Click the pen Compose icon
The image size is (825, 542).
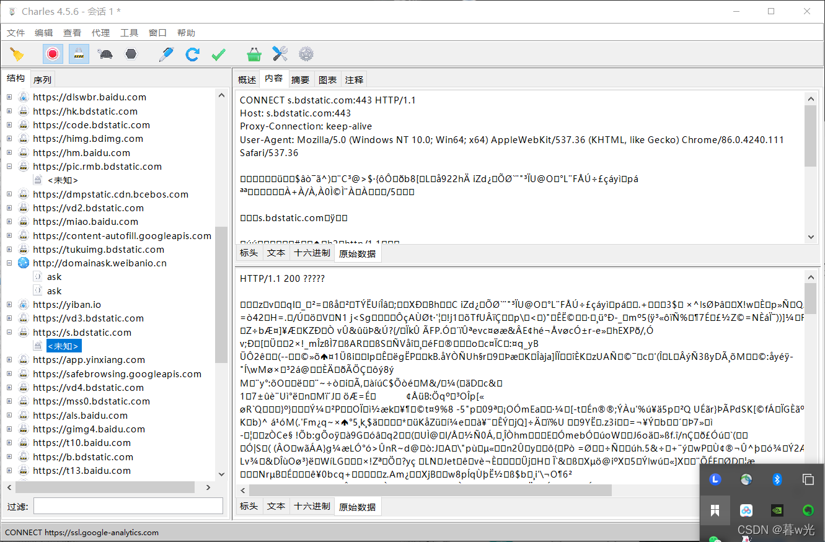pyautogui.click(x=166, y=54)
